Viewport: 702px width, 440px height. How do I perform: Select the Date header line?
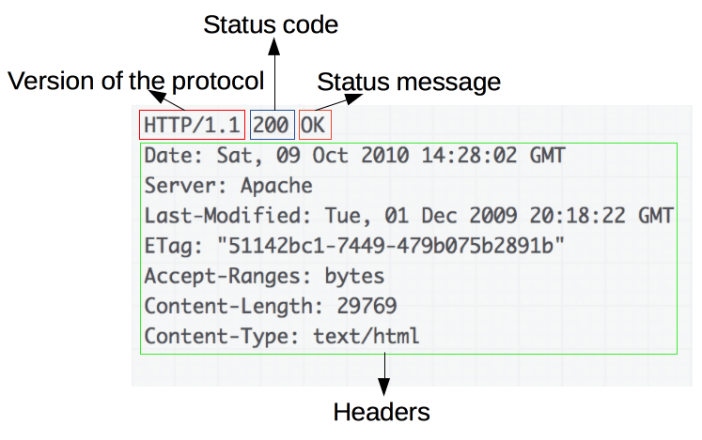point(354,156)
